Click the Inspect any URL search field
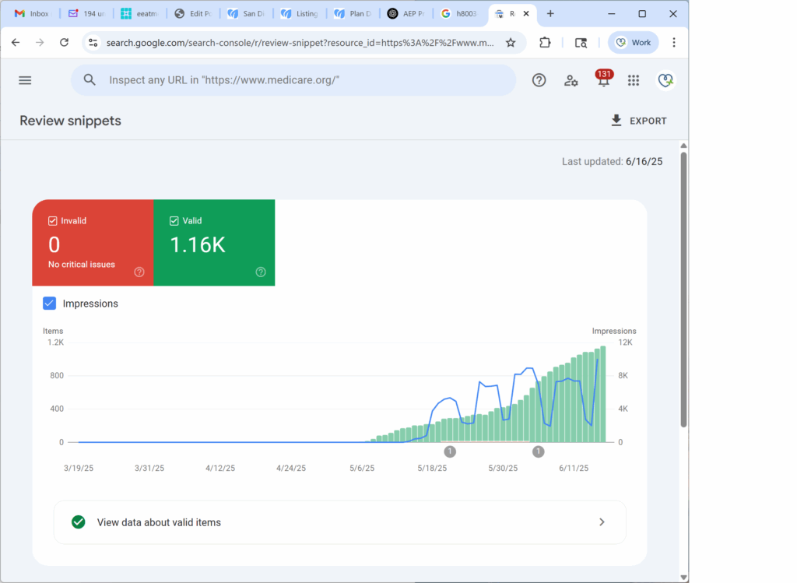 [x=293, y=80]
